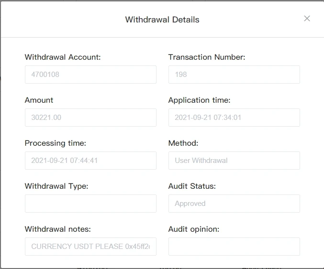The width and height of the screenshot is (324, 269).
Task: Click the Transaction Number label
Action: [x=207, y=57]
